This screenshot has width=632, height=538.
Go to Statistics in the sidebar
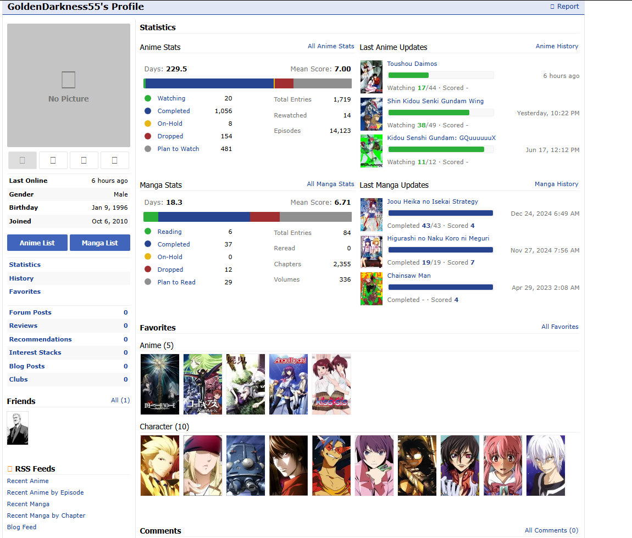click(x=25, y=265)
